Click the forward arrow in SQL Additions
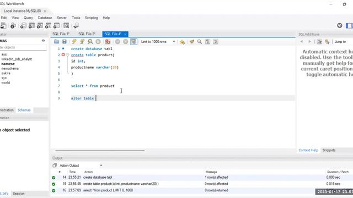Screen dimensions: 353x198 coord(310,42)
